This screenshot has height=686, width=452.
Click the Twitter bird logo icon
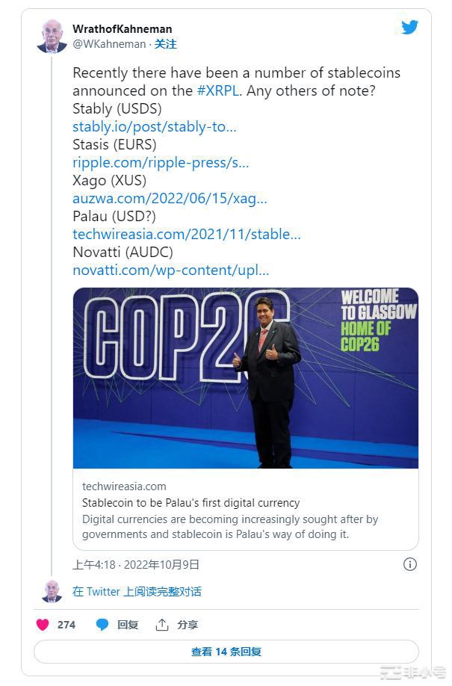[x=409, y=28]
